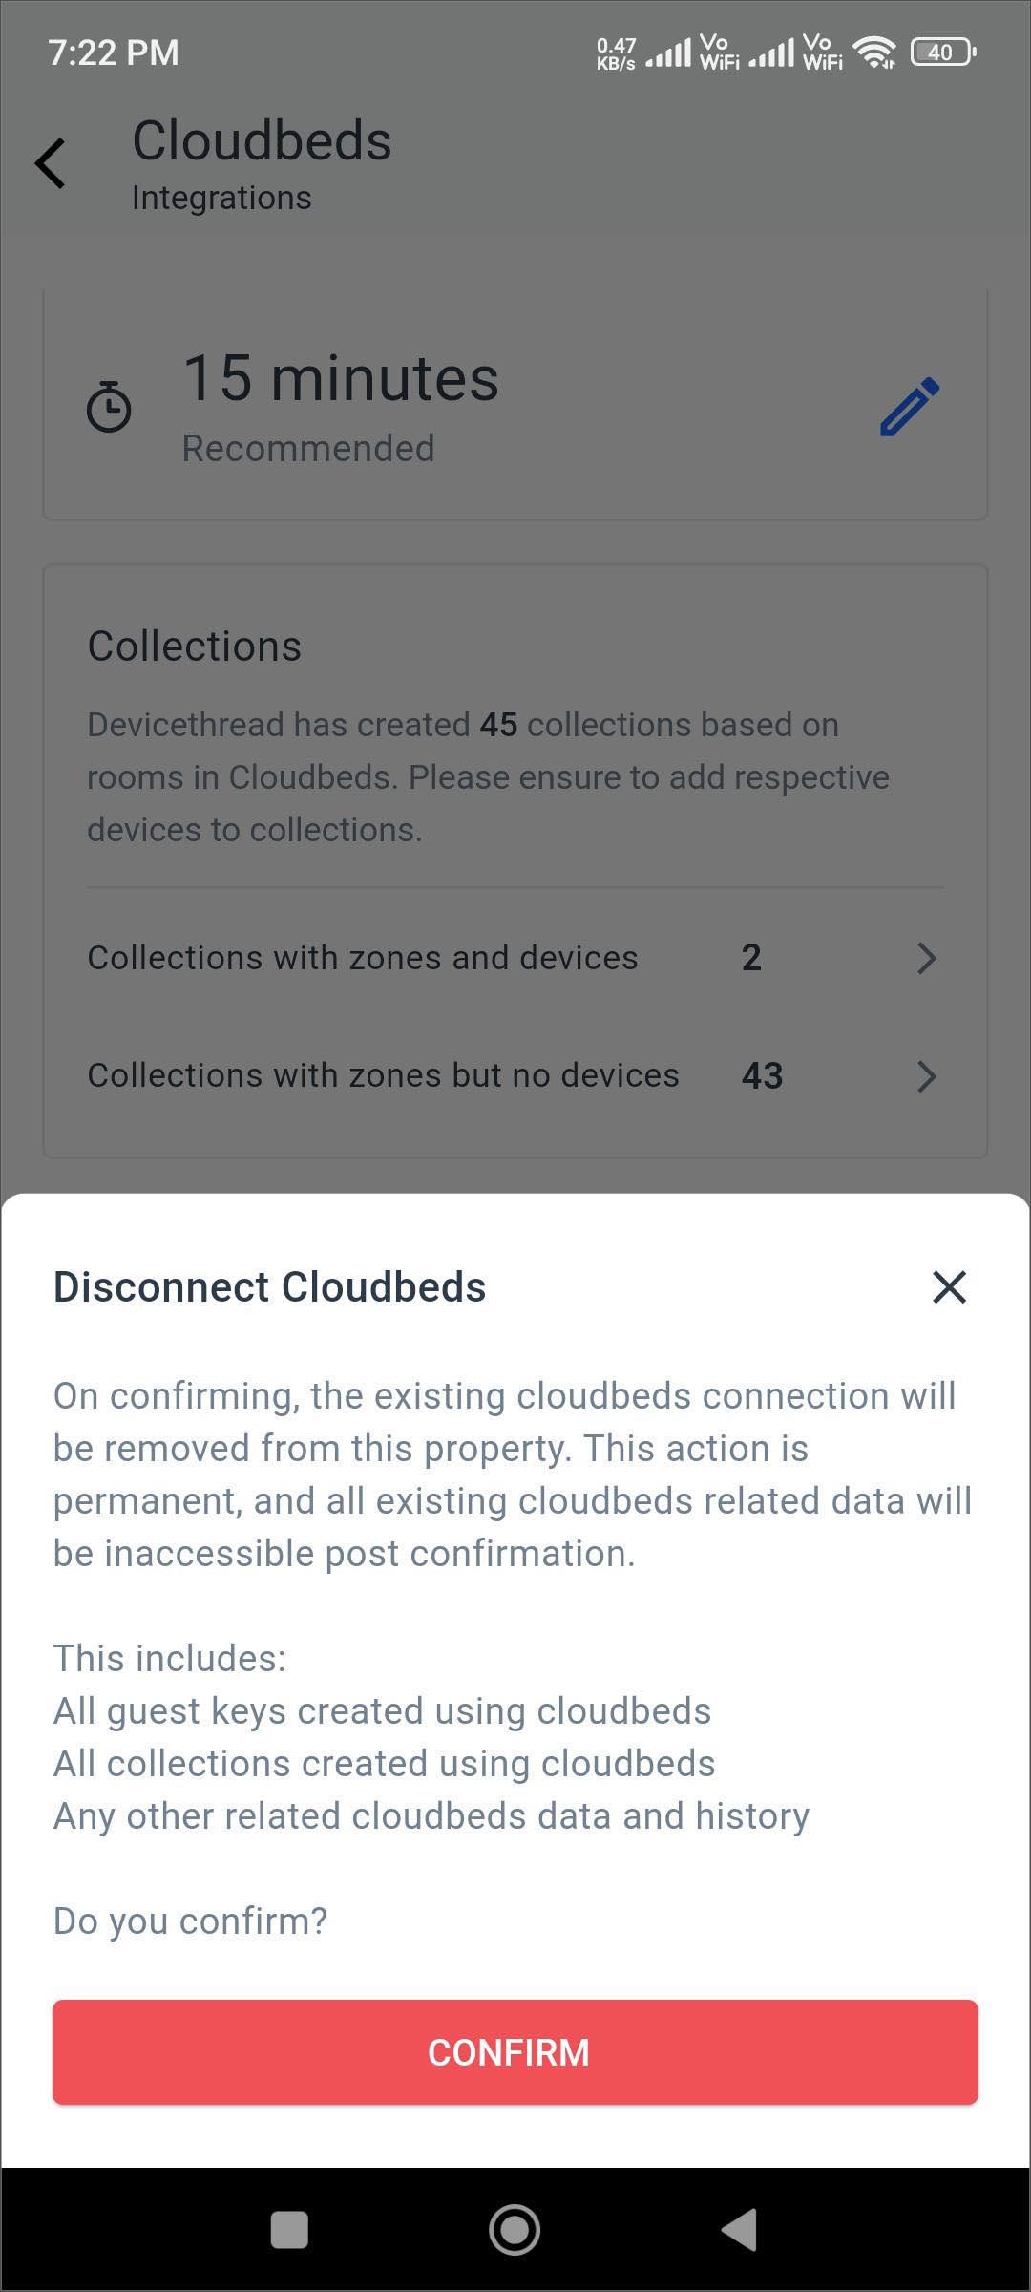Tap the 7:22 PM clock in status bar

(114, 53)
